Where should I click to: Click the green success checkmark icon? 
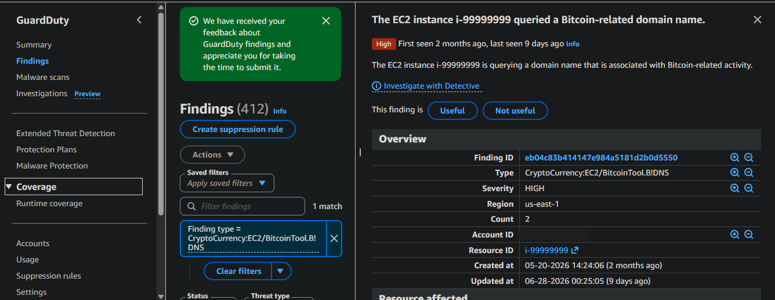tap(194, 21)
